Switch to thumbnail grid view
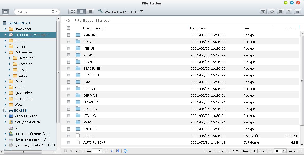Image resolution: width=304 pixels, height=155 pixels. [x=73, y=12]
